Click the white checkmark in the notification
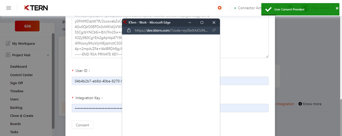 (268, 9)
